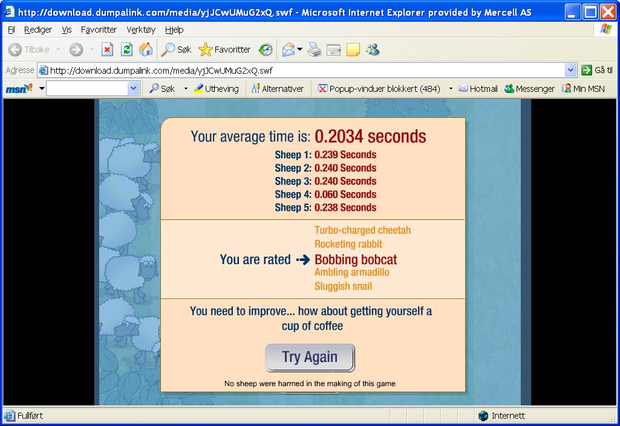Click the Sluggish snail rating
Viewport: 620px width, 426px height.
(343, 286)
